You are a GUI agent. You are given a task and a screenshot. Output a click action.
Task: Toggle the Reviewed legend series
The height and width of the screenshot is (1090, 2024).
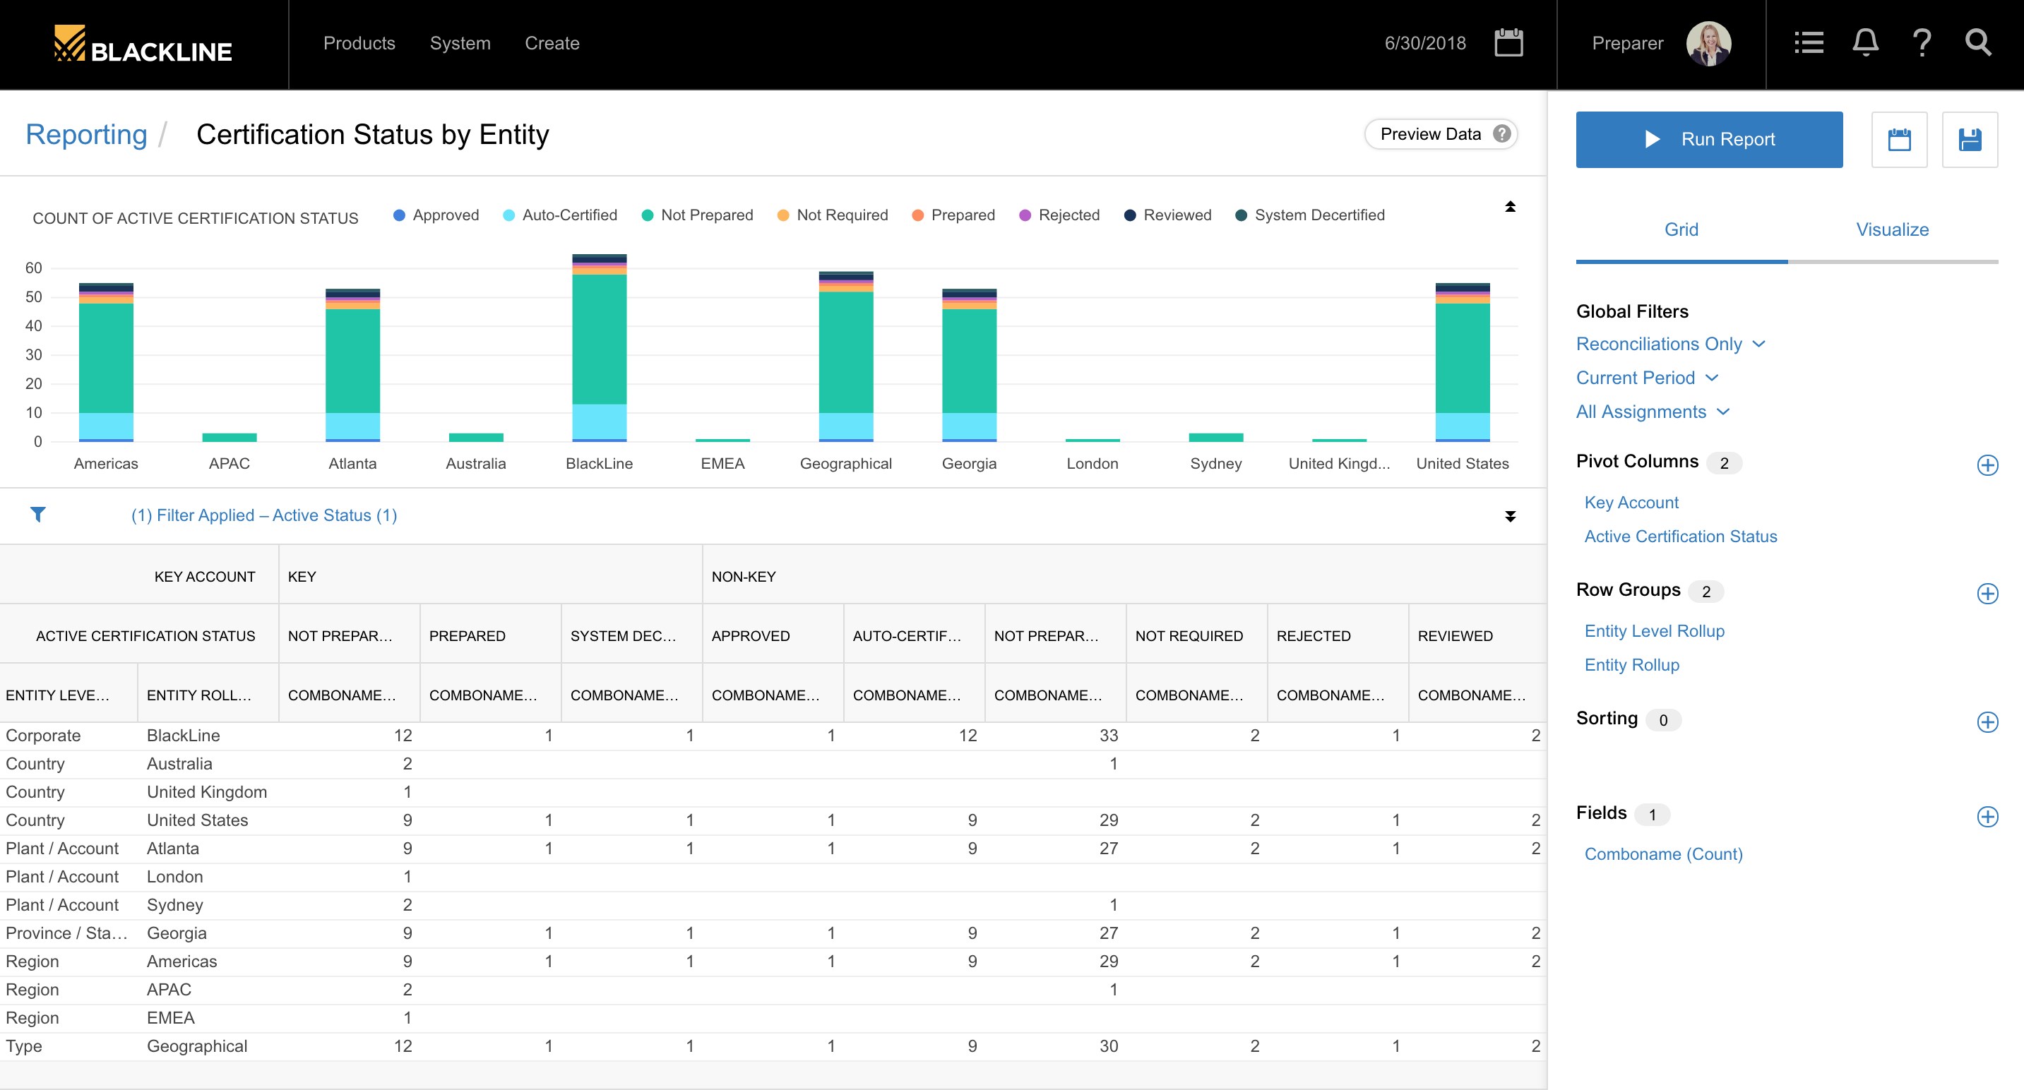tap(1168, 215)
